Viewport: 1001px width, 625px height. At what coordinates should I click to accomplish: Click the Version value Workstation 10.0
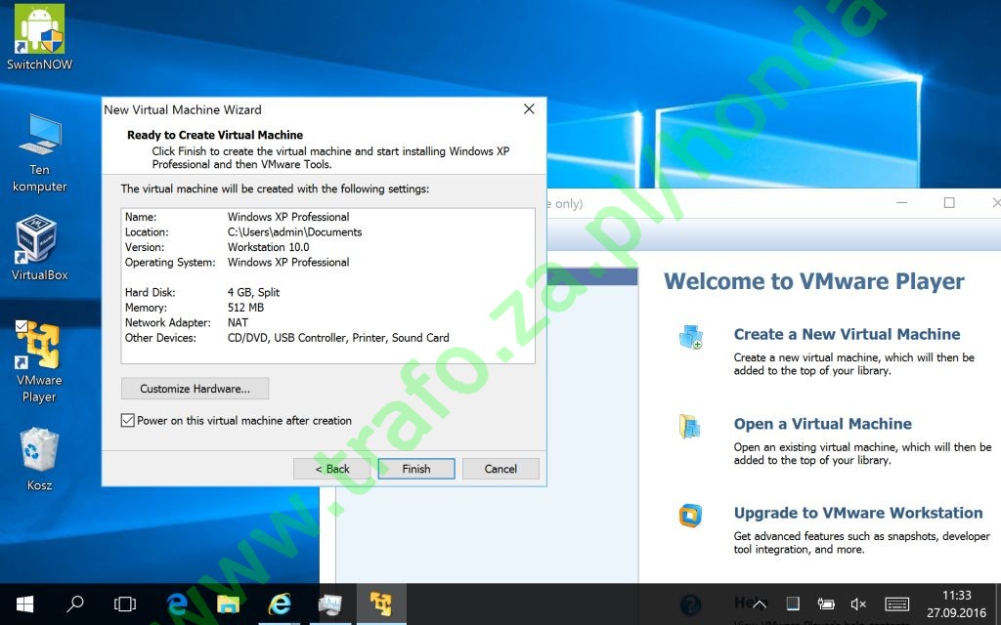click(x=268, y=247)
